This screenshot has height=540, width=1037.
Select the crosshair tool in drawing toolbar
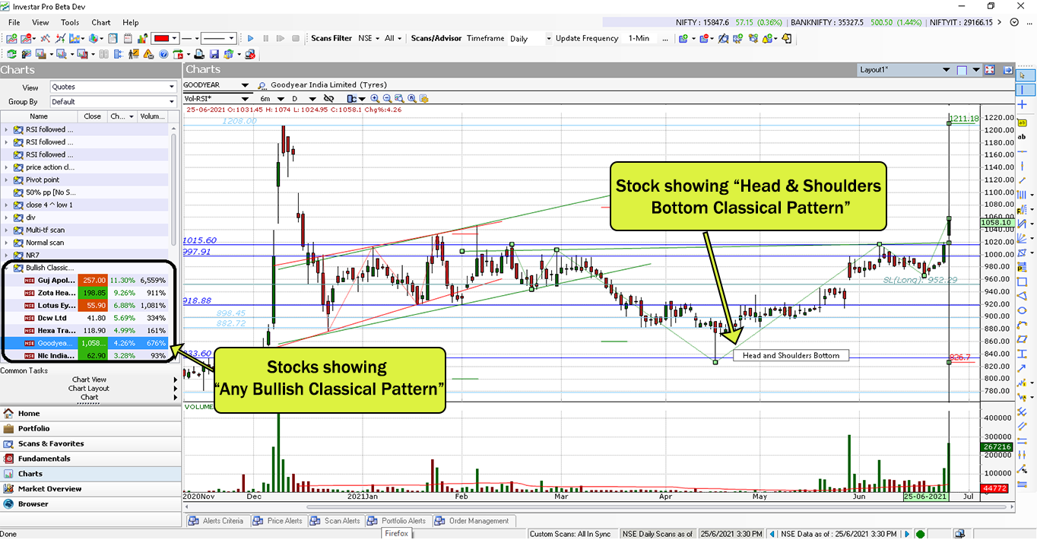pos(1023,104)
